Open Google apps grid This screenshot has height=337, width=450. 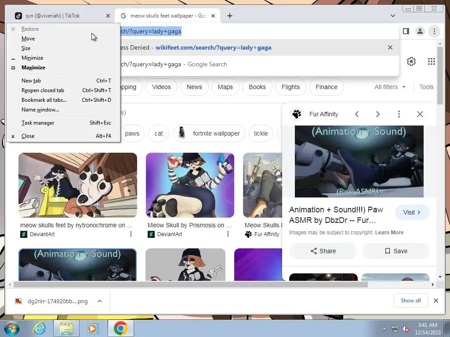(432, 61)
